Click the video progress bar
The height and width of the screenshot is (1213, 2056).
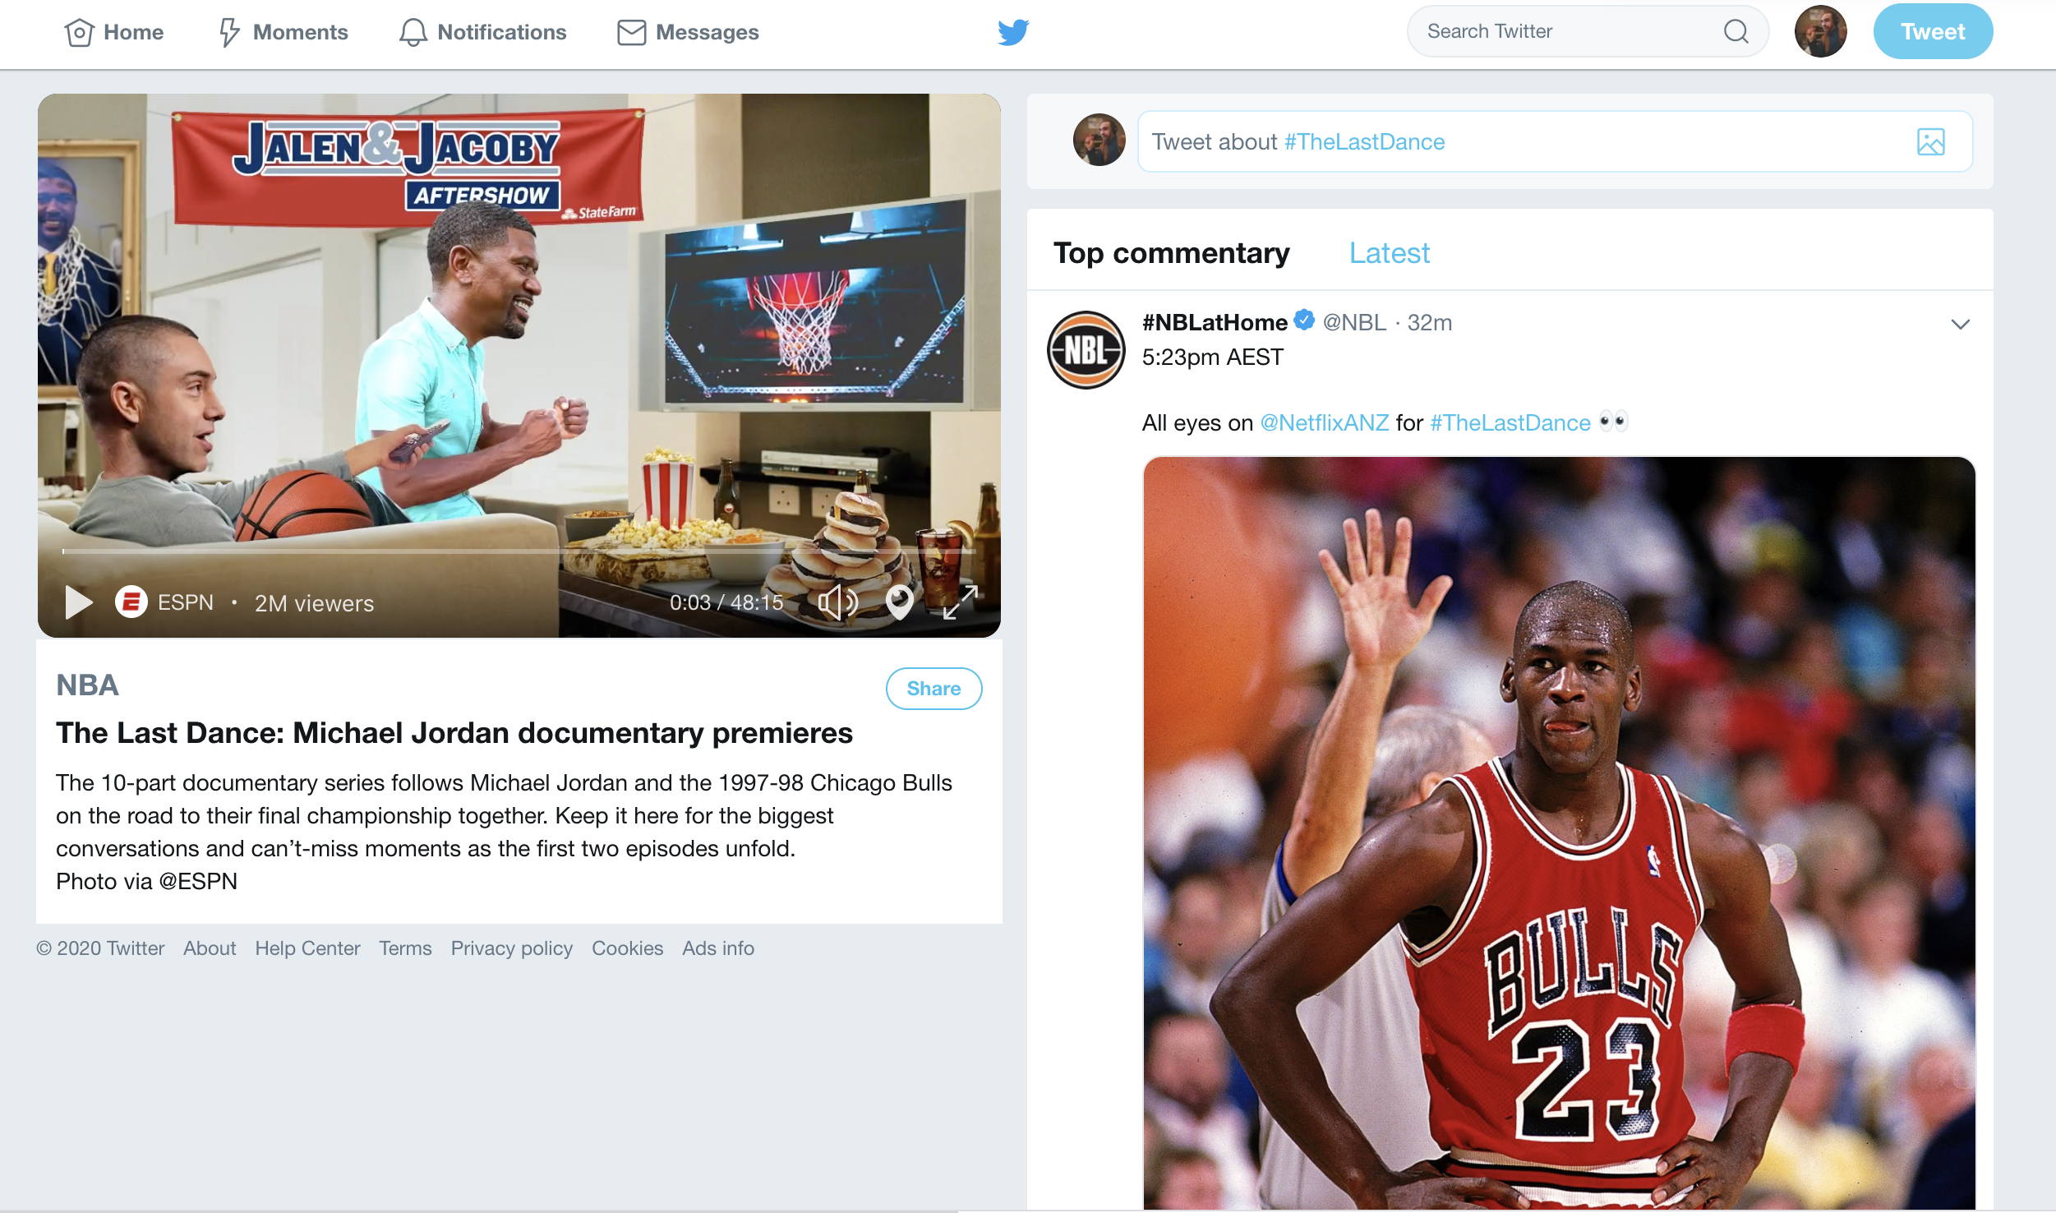[519, 551]
